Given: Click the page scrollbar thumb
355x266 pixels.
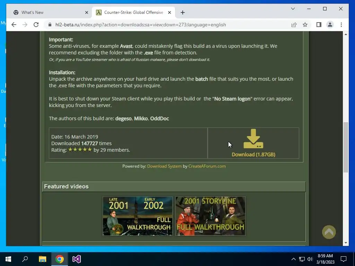Looking at the screenshot, I should [346, 147].
